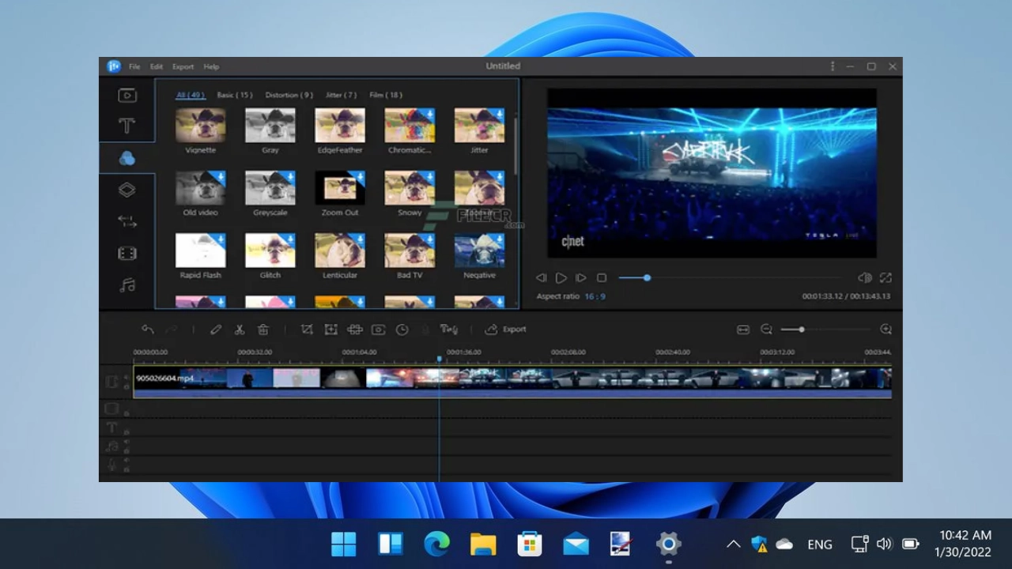
Task: Click the Zoom tool next to the Crop tool
Action: pos(330,330)
